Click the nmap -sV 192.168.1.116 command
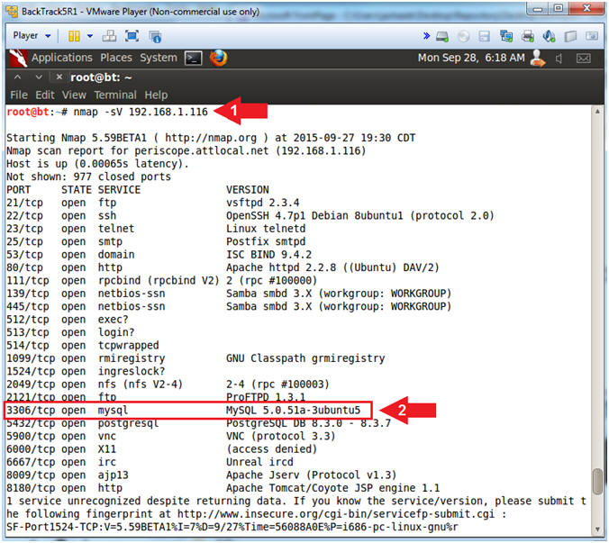 point(141,113)
